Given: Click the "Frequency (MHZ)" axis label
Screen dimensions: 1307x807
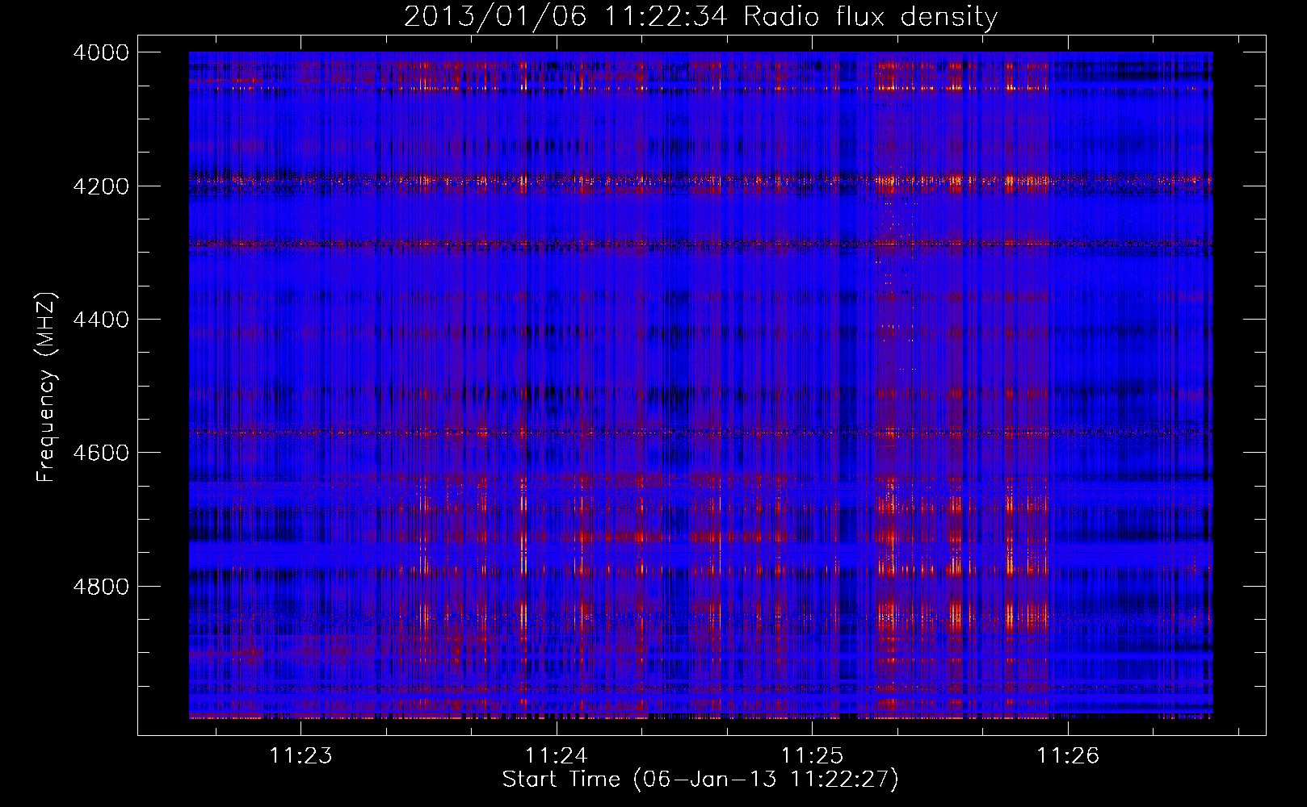Looking at the screenshot, I should tap(46, 387).
